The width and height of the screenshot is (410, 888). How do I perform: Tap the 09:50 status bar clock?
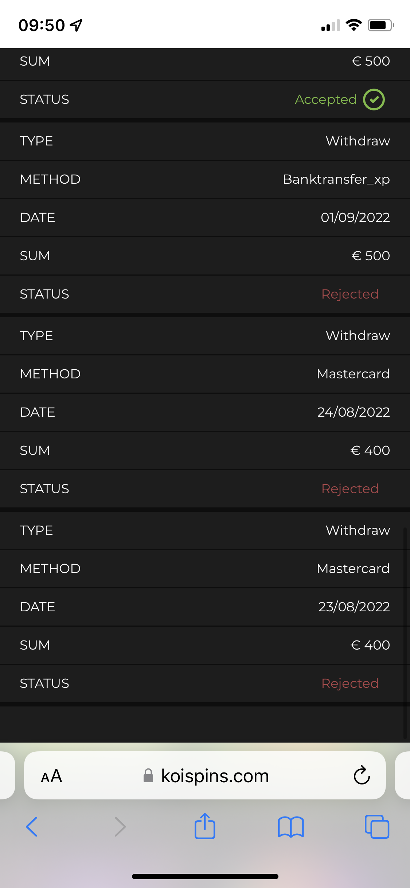point(42,26)
